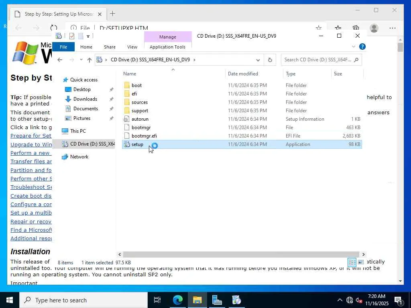Open Explorer Help question-mark icon
This screenshot has height=308, width=411.
click(x=362, y=47)
